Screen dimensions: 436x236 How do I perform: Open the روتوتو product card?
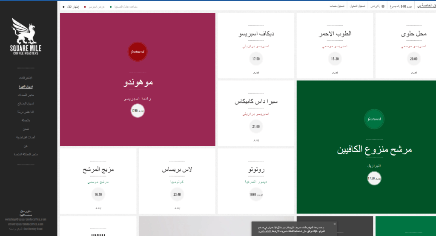pyautogui.click(x=256, y=181)
